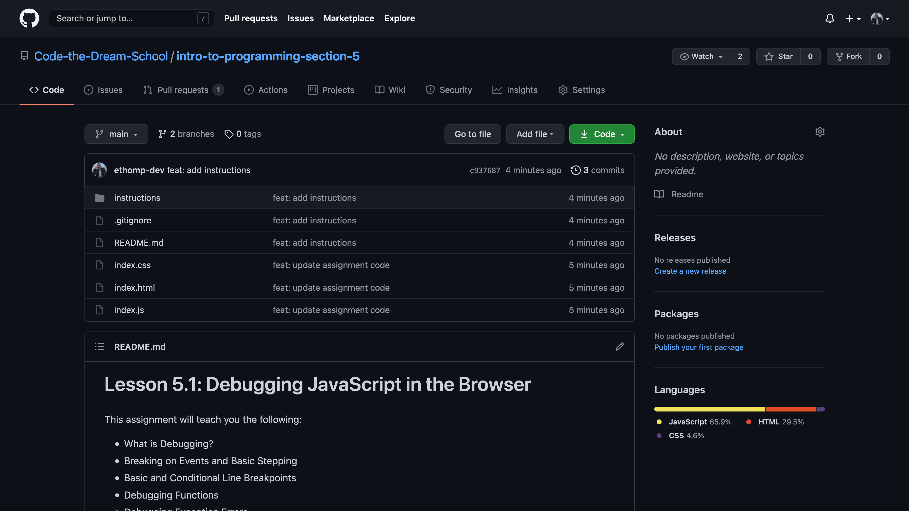Open the instructions folder

[137, 198]
